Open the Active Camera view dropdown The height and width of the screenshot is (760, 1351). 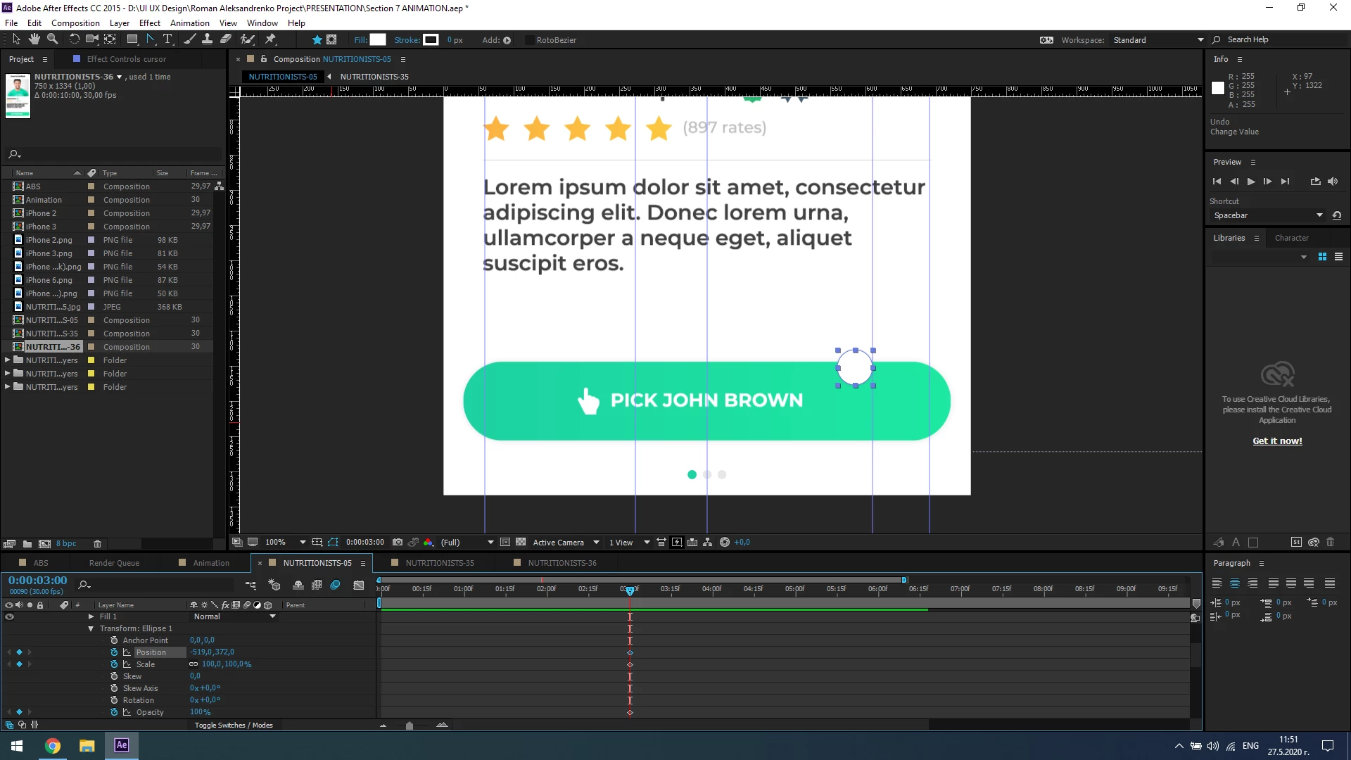pos(566,543)
